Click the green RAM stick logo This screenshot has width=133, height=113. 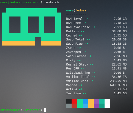point(31,27)
